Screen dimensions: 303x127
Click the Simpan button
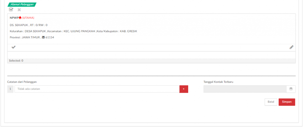pyautogui.click(x=287, y=102)
